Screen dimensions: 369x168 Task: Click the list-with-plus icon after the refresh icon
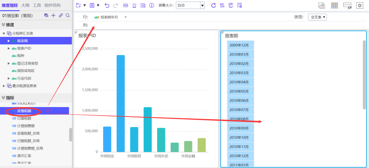click(x=222, y=5)
